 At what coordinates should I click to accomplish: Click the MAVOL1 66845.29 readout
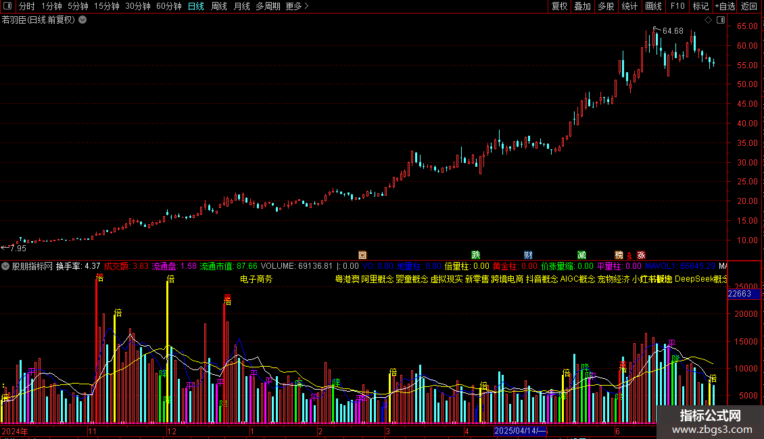click(680, 266)
